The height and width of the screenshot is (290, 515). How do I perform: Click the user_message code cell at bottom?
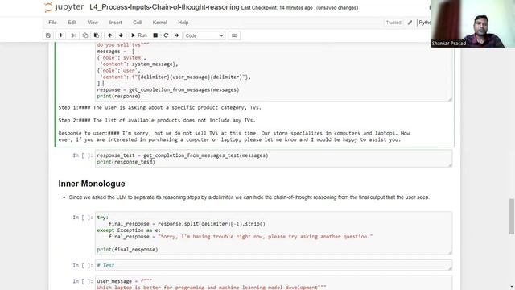point(274,283)
